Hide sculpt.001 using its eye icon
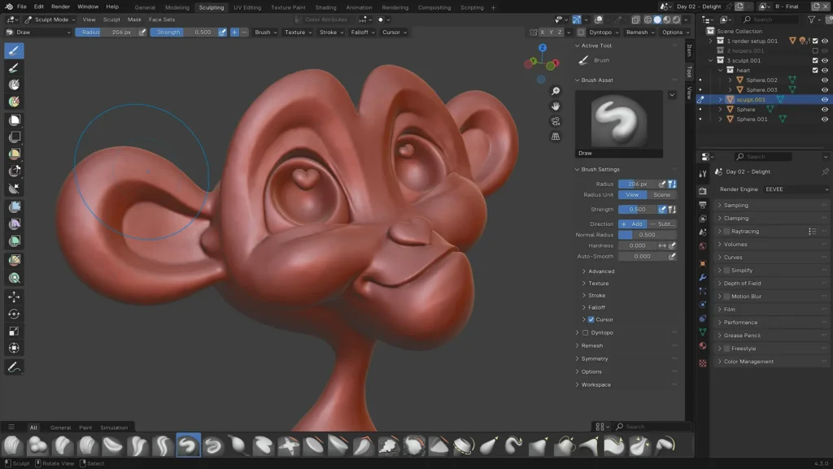833x469 pixels. click(x=825, y=99)
